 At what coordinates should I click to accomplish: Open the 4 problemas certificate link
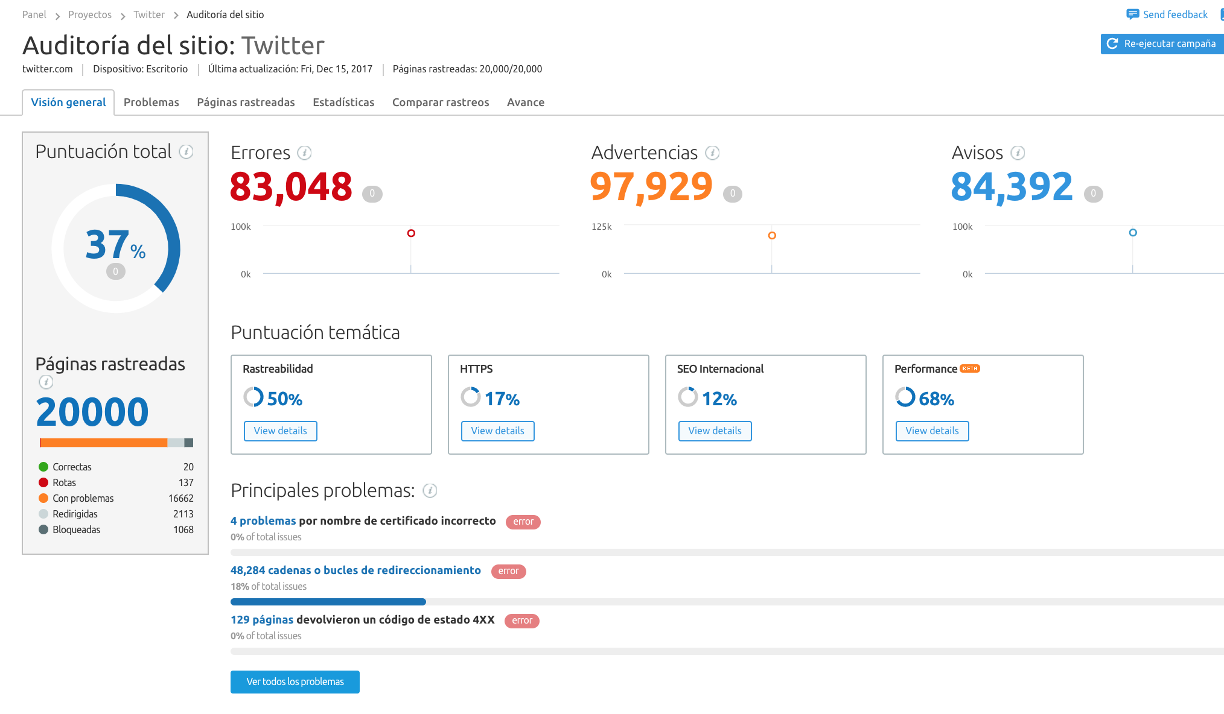tap(263, 521)
